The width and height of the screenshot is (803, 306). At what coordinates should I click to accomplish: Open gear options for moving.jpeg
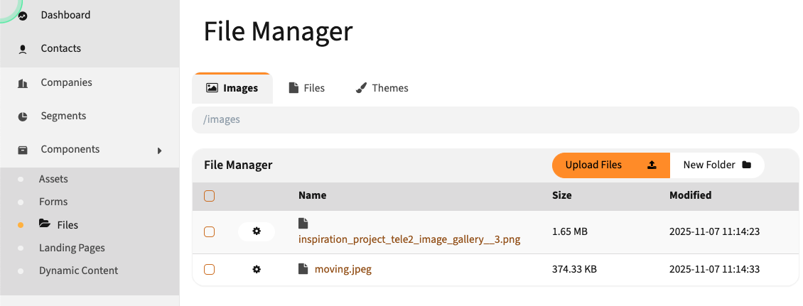click(257, 269)
